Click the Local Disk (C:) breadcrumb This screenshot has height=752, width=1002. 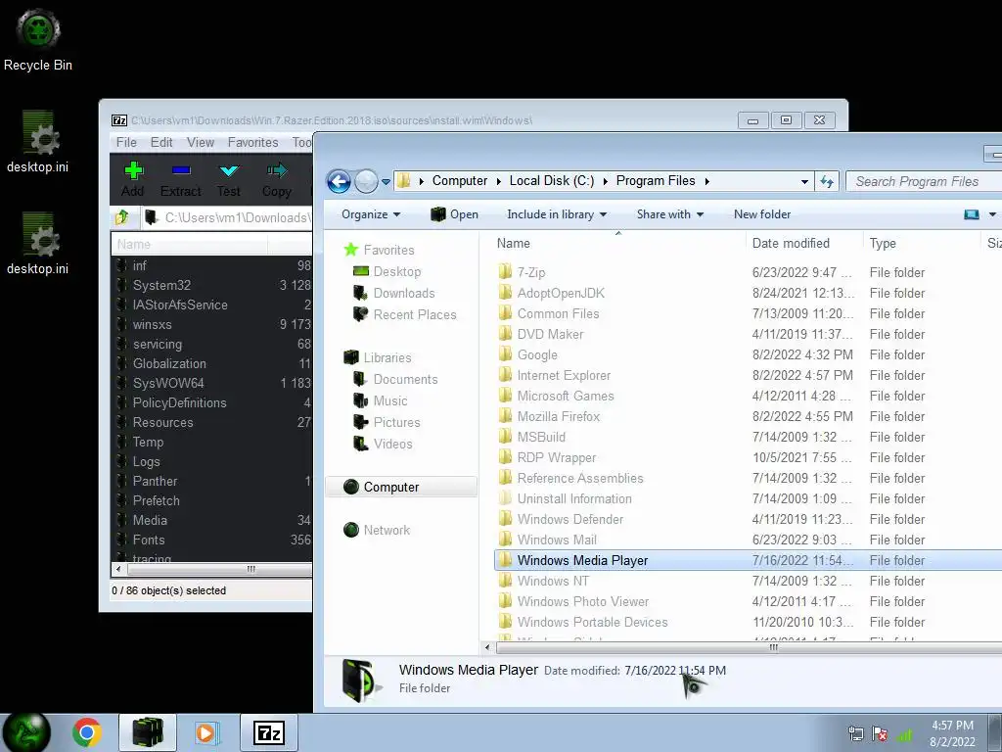552,181
